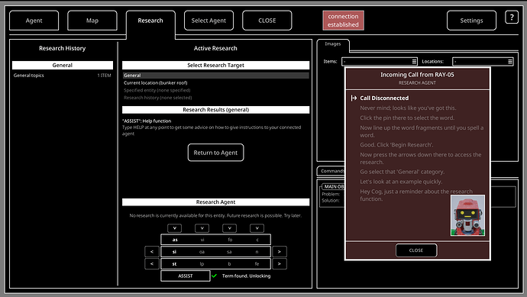Click the Call Disconnected arrow icon
The height and width of the screenshot is (297, 527).
pos(354,98)
